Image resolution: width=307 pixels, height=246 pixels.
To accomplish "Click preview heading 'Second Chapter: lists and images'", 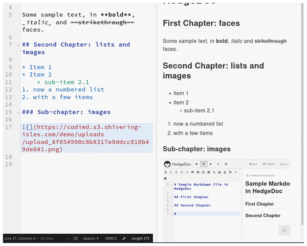I will pos(213,71).
